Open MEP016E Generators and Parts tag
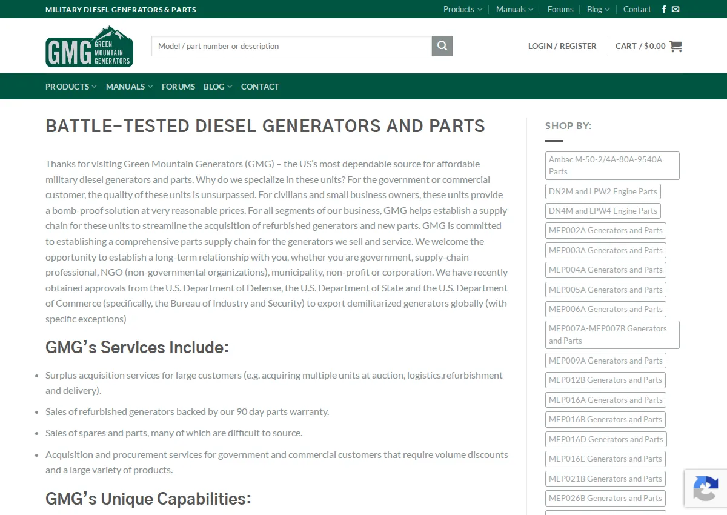727x515 pixels. click(x=605, y=459)
